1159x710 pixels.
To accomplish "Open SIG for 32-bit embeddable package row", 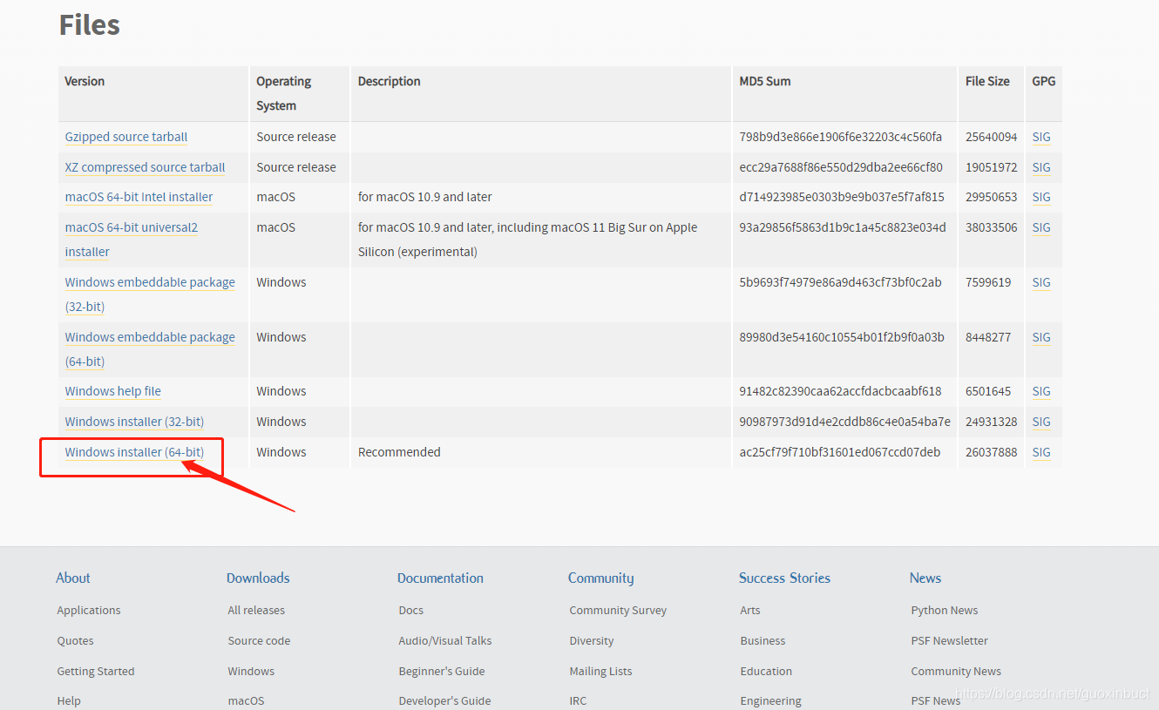I will pyautogui.click(x=1041, y=282).
